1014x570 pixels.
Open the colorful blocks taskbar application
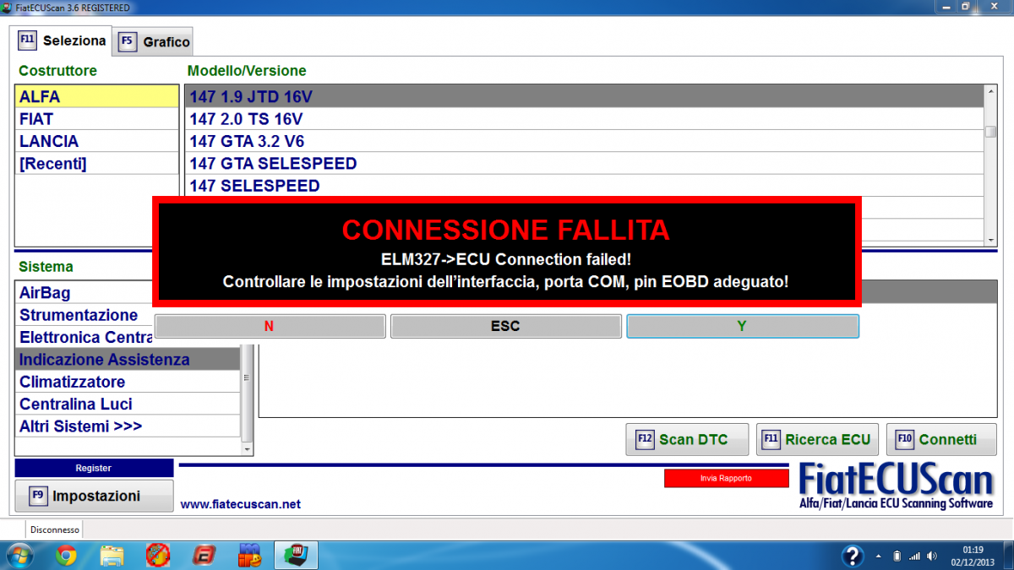pyautogui.click(x=248, y=555)
